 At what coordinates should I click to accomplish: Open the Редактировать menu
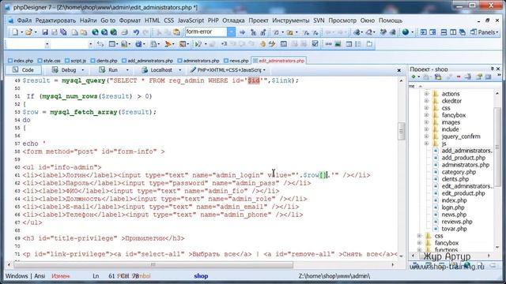click(55, 21)
